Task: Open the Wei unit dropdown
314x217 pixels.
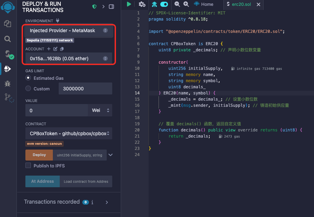Action: [x=100, y=110]
